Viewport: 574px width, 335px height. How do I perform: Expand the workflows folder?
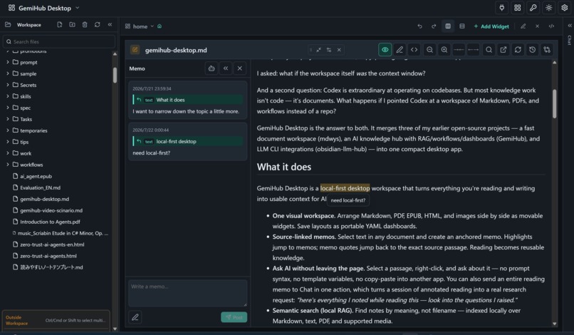(x=8, y=165)
